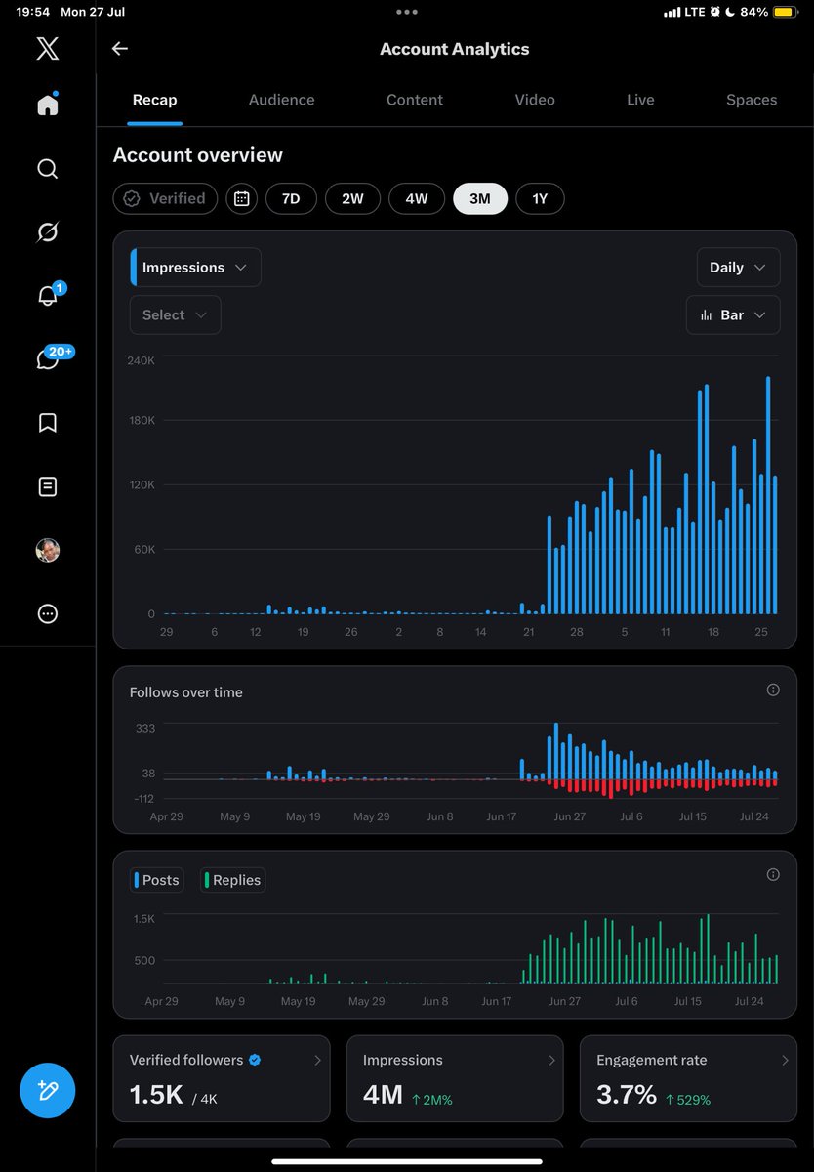The height and width of the screenshot is (1172, 814).
Task: Click the 19:54 clock in status bar
Action: (32, 12)
